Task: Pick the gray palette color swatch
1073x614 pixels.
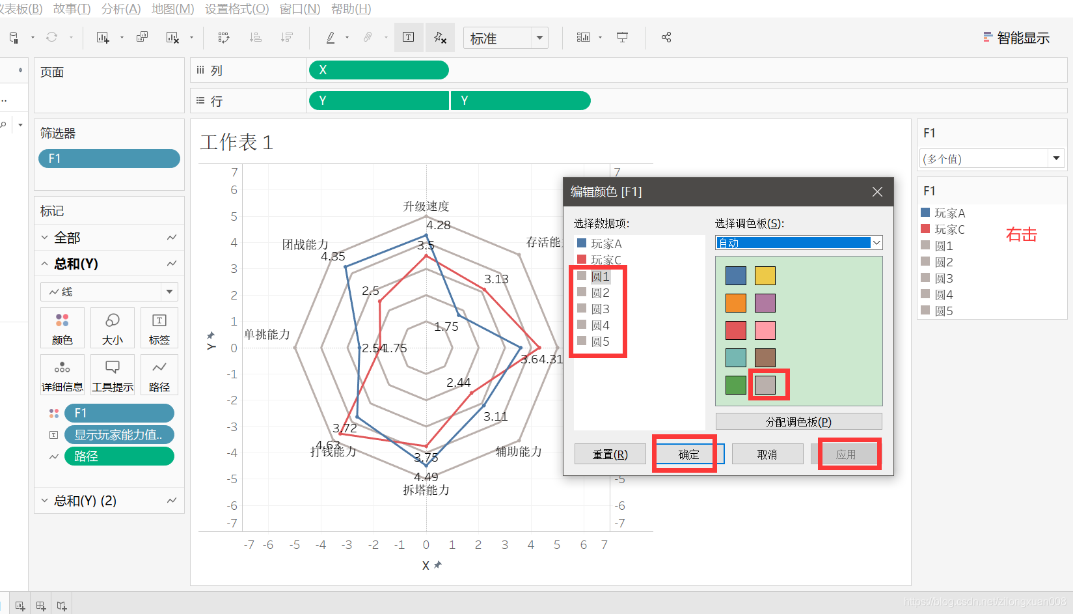Action: click(765, 385)
